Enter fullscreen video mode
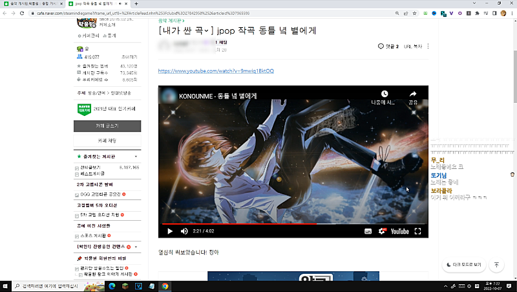Image resolution: width=517 pixels, height=292 pixels. (417, 231)
